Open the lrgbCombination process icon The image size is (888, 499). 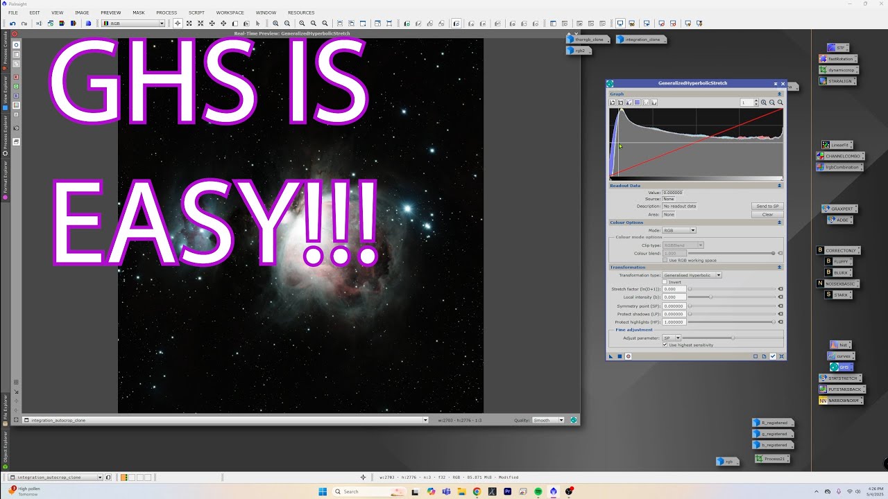click(x=838, y=167)
